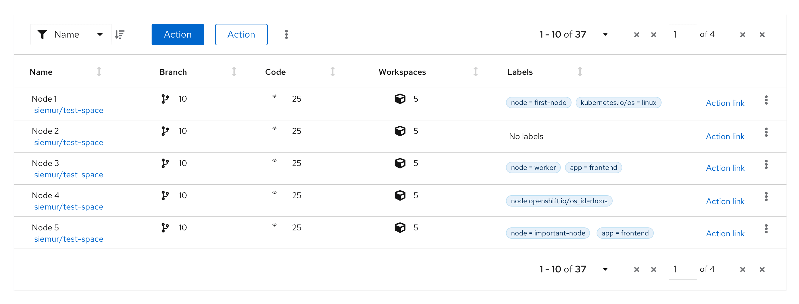Open kebab menu for Node 3 row
This screenshot has height=304, width=799.
pyautogui.click(x=766, y=165)
